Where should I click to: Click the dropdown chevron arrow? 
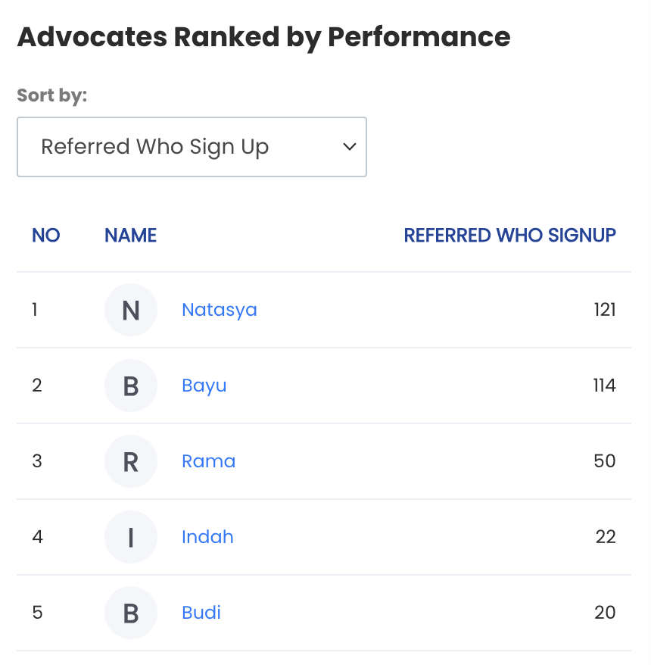[350, 147]
